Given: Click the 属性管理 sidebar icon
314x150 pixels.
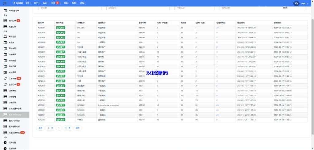Looking at the screenshot, I should [5, 48].
